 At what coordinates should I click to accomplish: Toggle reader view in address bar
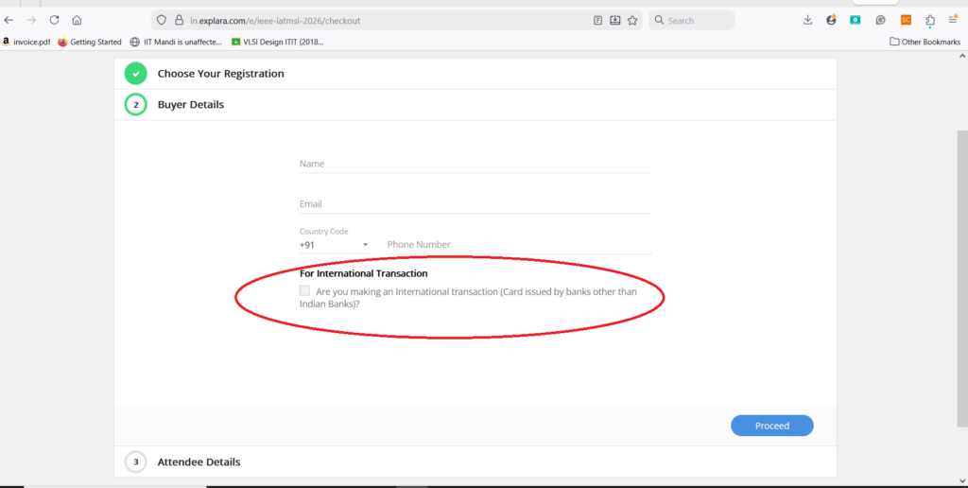(597, 20)
